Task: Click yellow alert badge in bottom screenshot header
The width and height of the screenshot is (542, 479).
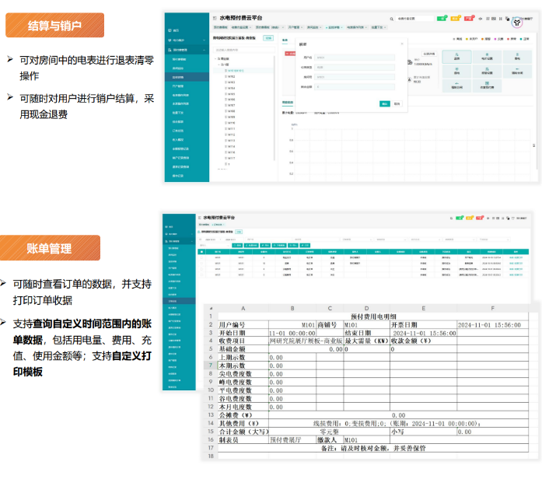Action: pyautogui.click(x=470, y=218)
